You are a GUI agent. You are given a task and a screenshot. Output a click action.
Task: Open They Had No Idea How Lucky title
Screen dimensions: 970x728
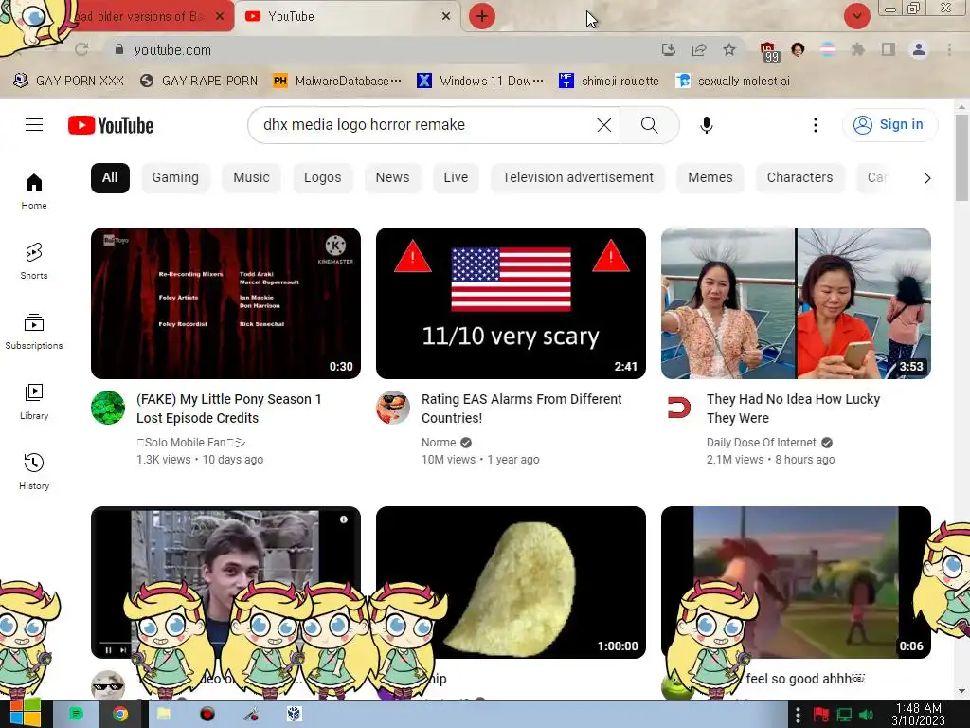[x=793, y=409]
